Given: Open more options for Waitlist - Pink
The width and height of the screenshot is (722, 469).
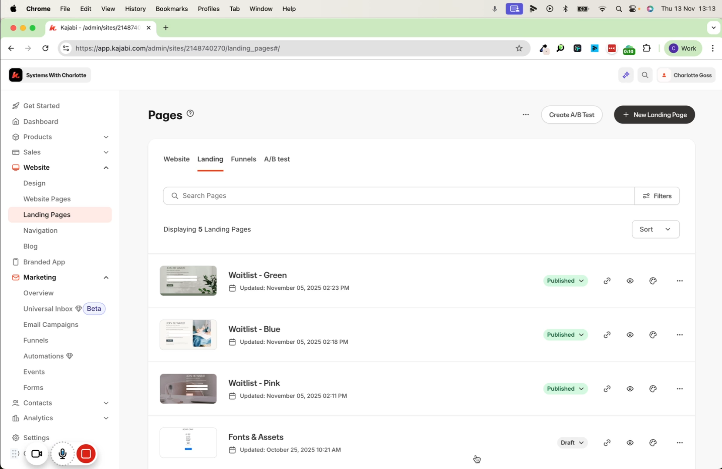Looking at the screenshot, I should tap(679, 389).
